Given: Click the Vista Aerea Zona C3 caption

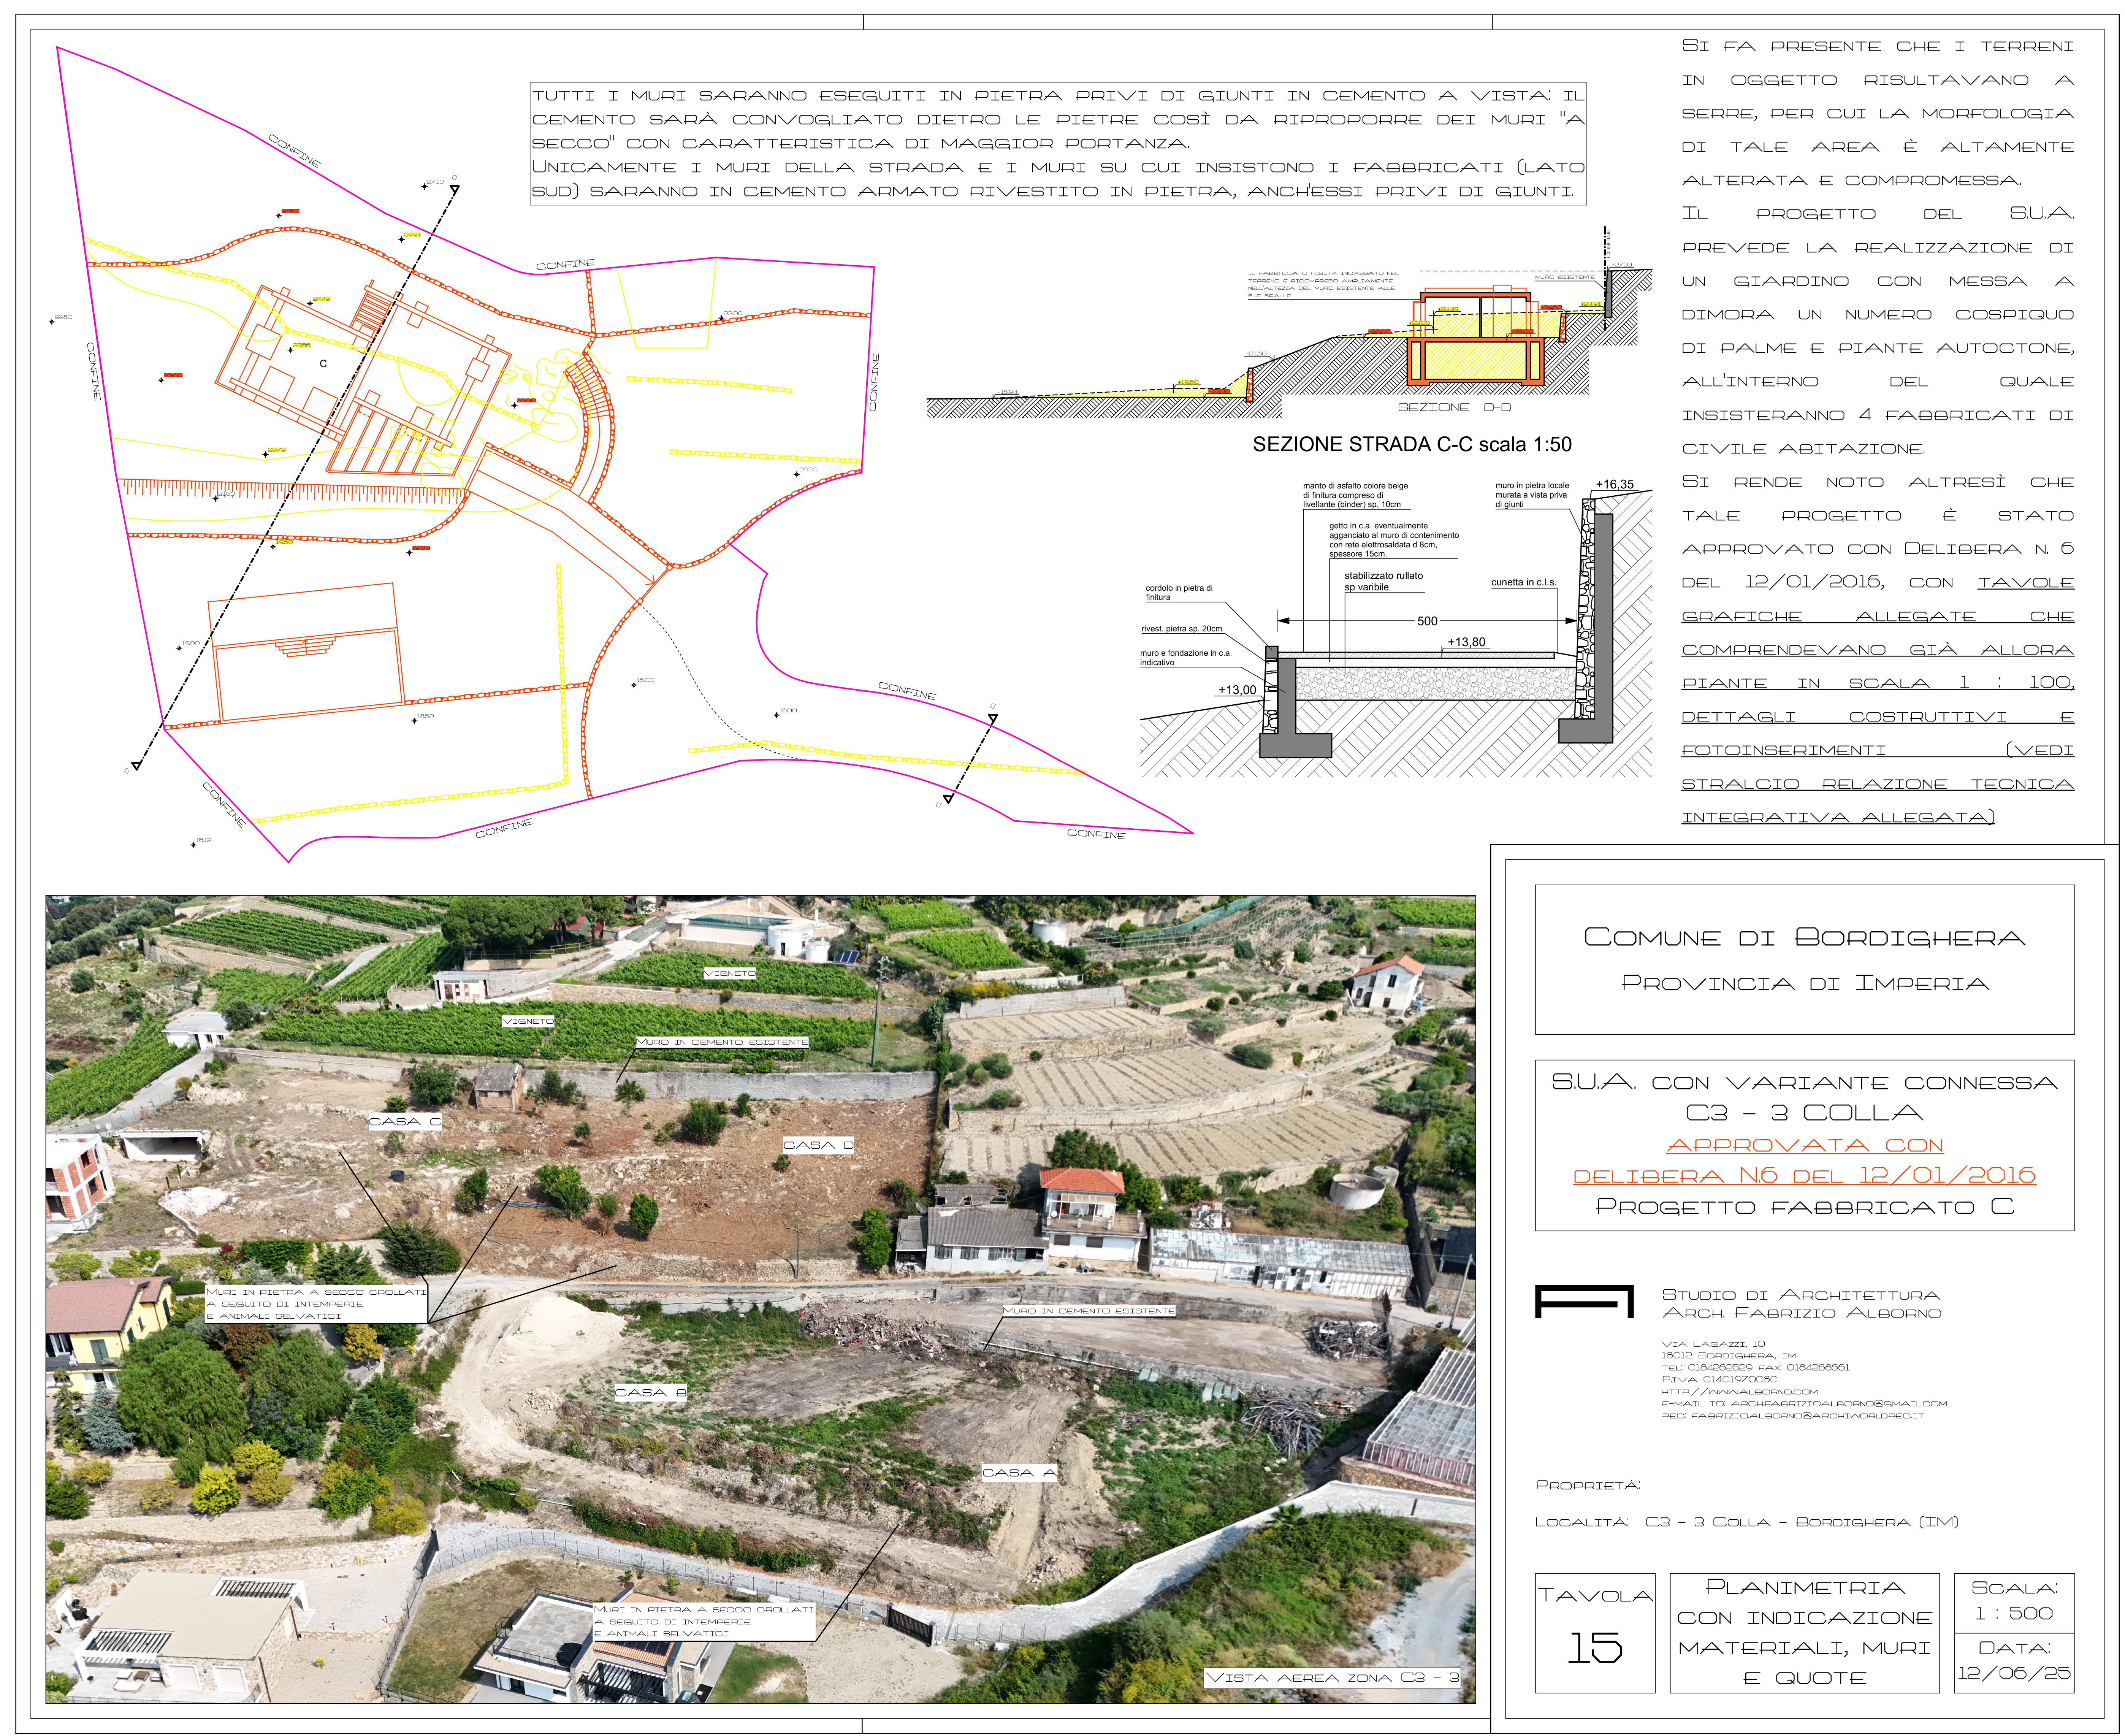Looking at the screenshot, I should (1332, 1678).
